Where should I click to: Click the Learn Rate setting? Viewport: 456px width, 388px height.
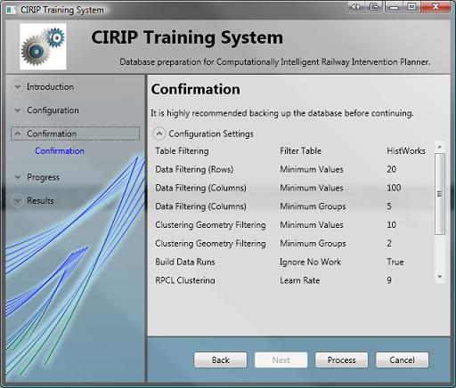(300, 280)
